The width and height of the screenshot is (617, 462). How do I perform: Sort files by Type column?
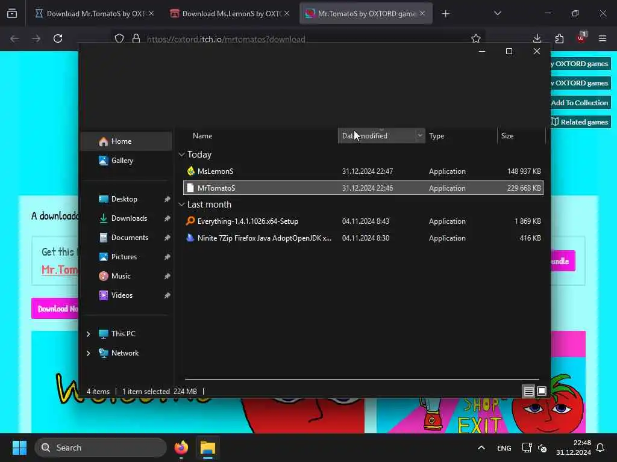436,136
